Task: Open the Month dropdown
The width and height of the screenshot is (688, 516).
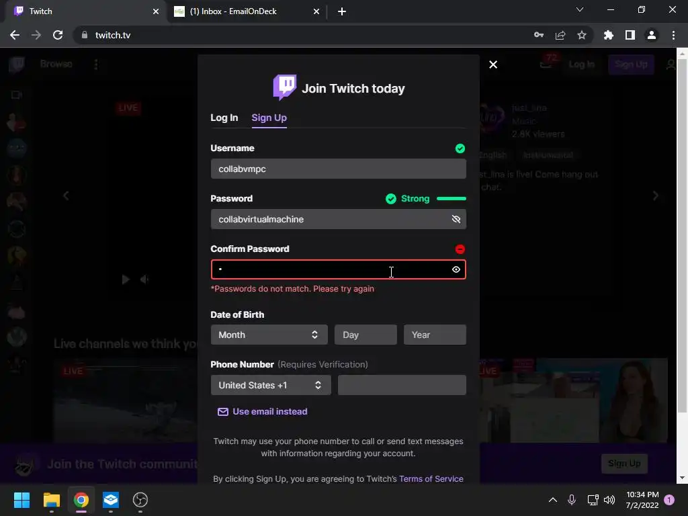Action: pyautogui.click(x=269, y=335)
